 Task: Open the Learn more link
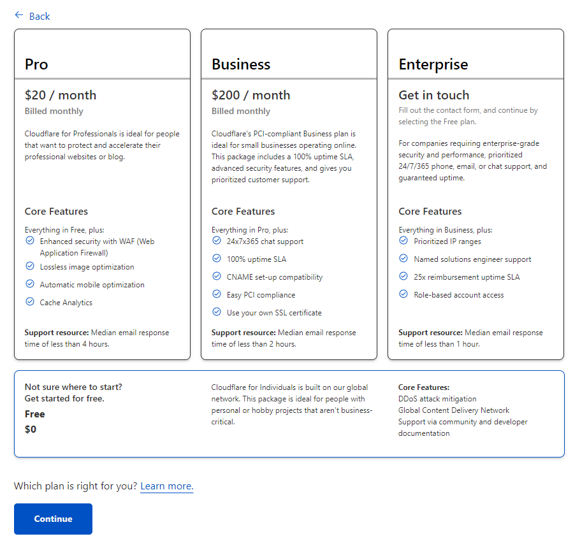[x=167, y=486]
